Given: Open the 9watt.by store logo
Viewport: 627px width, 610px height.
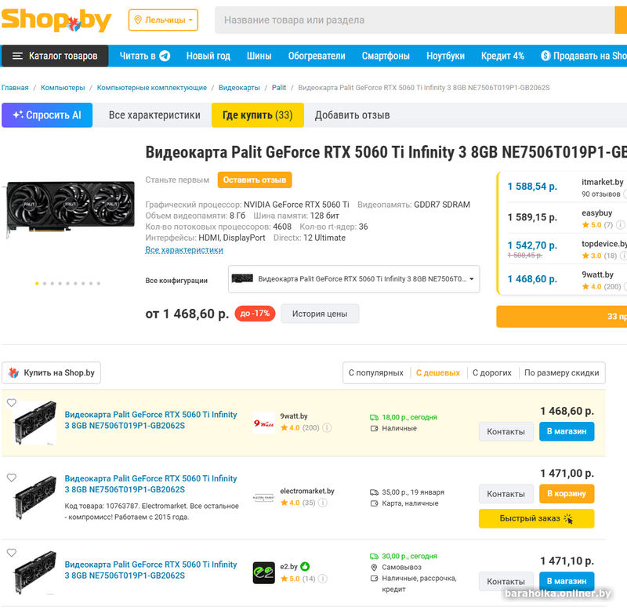Looking at the screenshot, I should pos(264,423).
